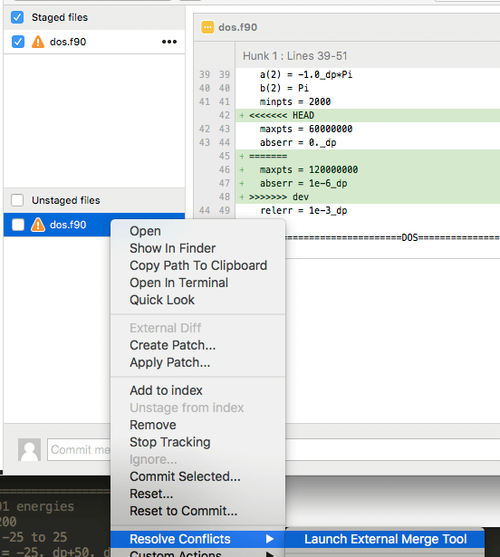This screenshot has height=557, width=500.
Task: Select Copy Path To Clipboard
Action: point(198,265)
